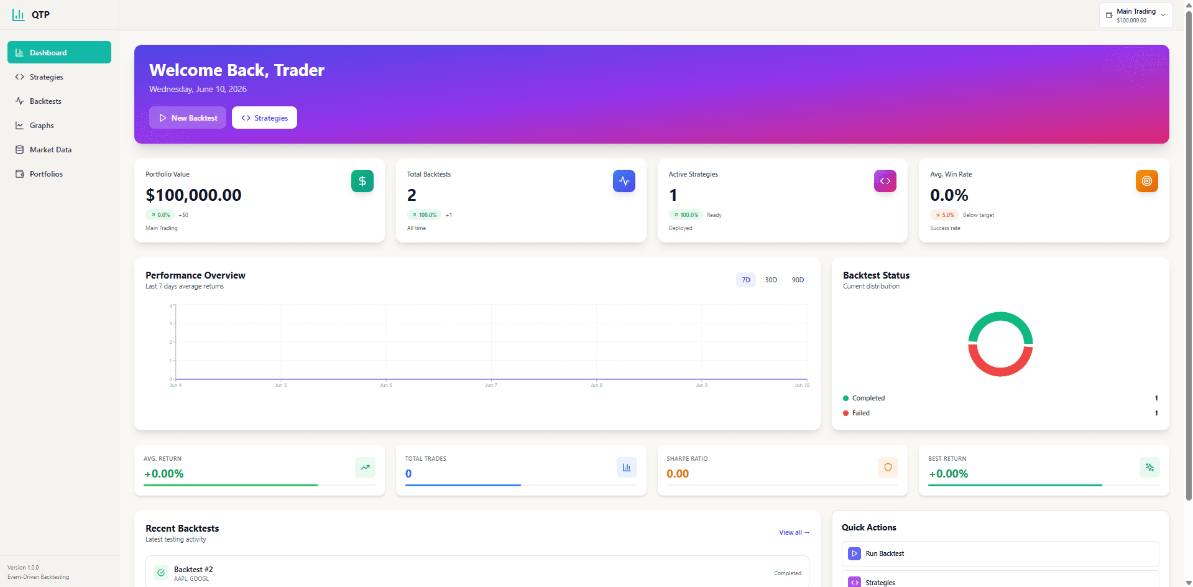Click the Completed status of Backtest #2
The height and width of the screenshot is (587, 1193).
coord(787,573)
